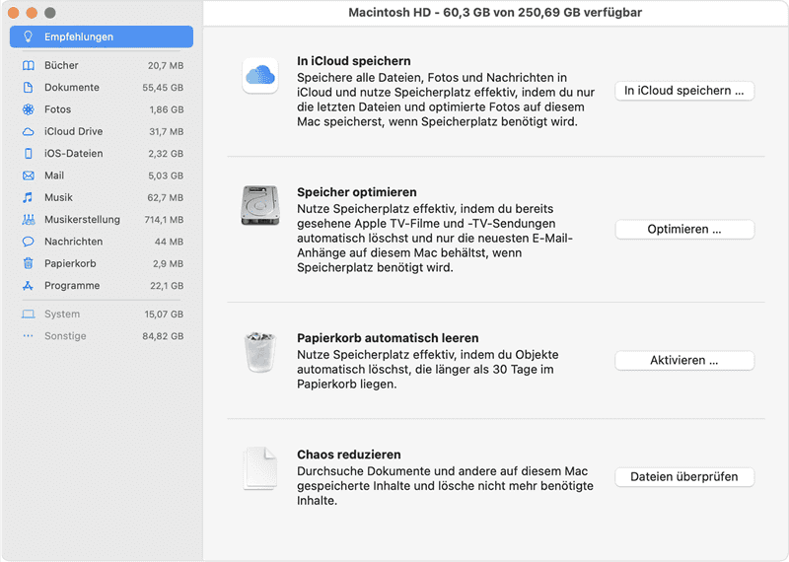This screenshot has width=789, height=562.
Task: Click the '55,45 GB' size value
Action: [163, 88]
